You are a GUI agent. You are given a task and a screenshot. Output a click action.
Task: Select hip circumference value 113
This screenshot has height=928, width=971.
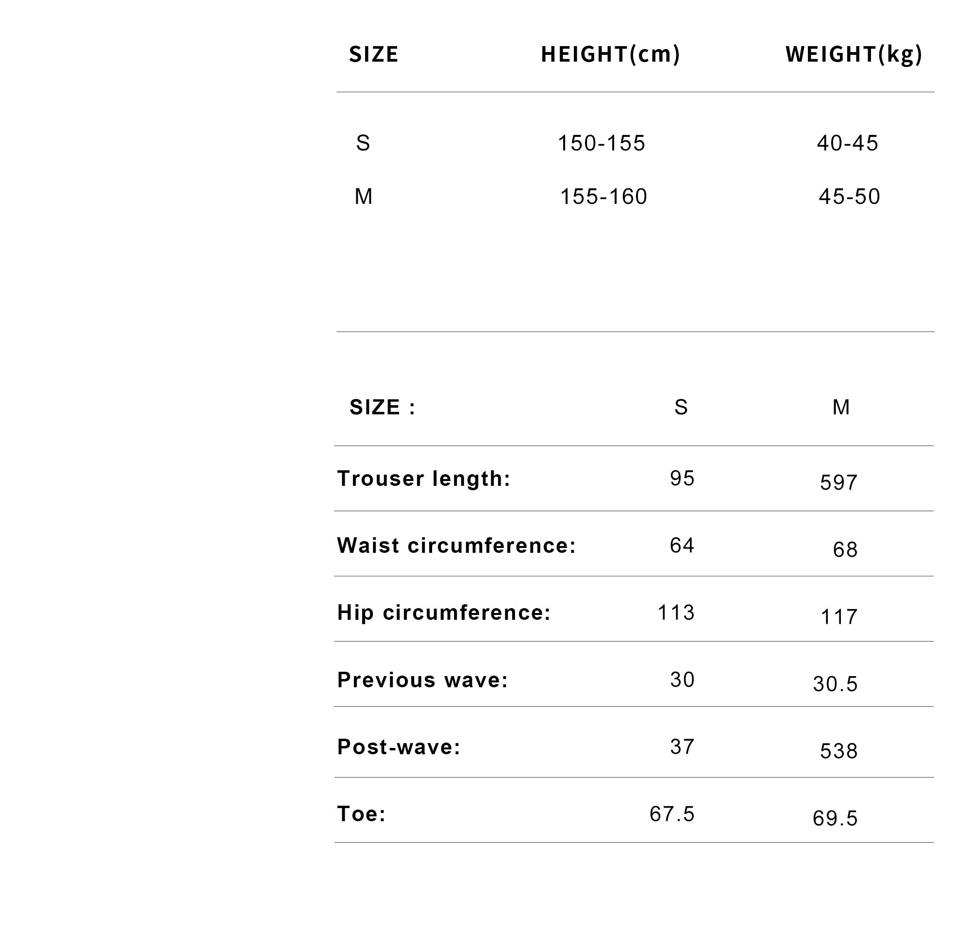point(676,613)
